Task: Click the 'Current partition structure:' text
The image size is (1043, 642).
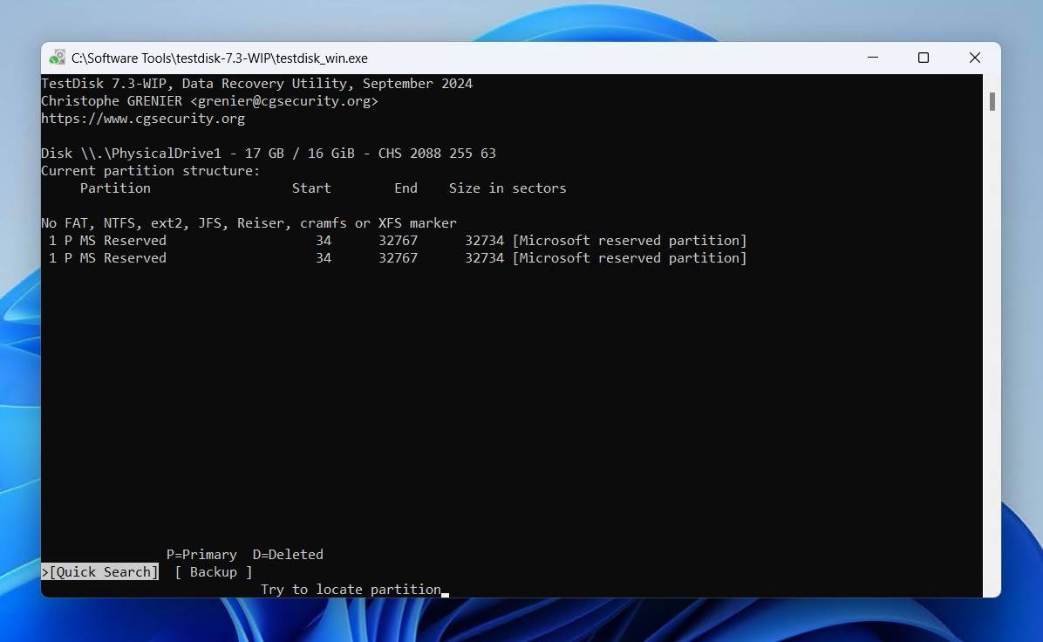Action: [150, 170]
